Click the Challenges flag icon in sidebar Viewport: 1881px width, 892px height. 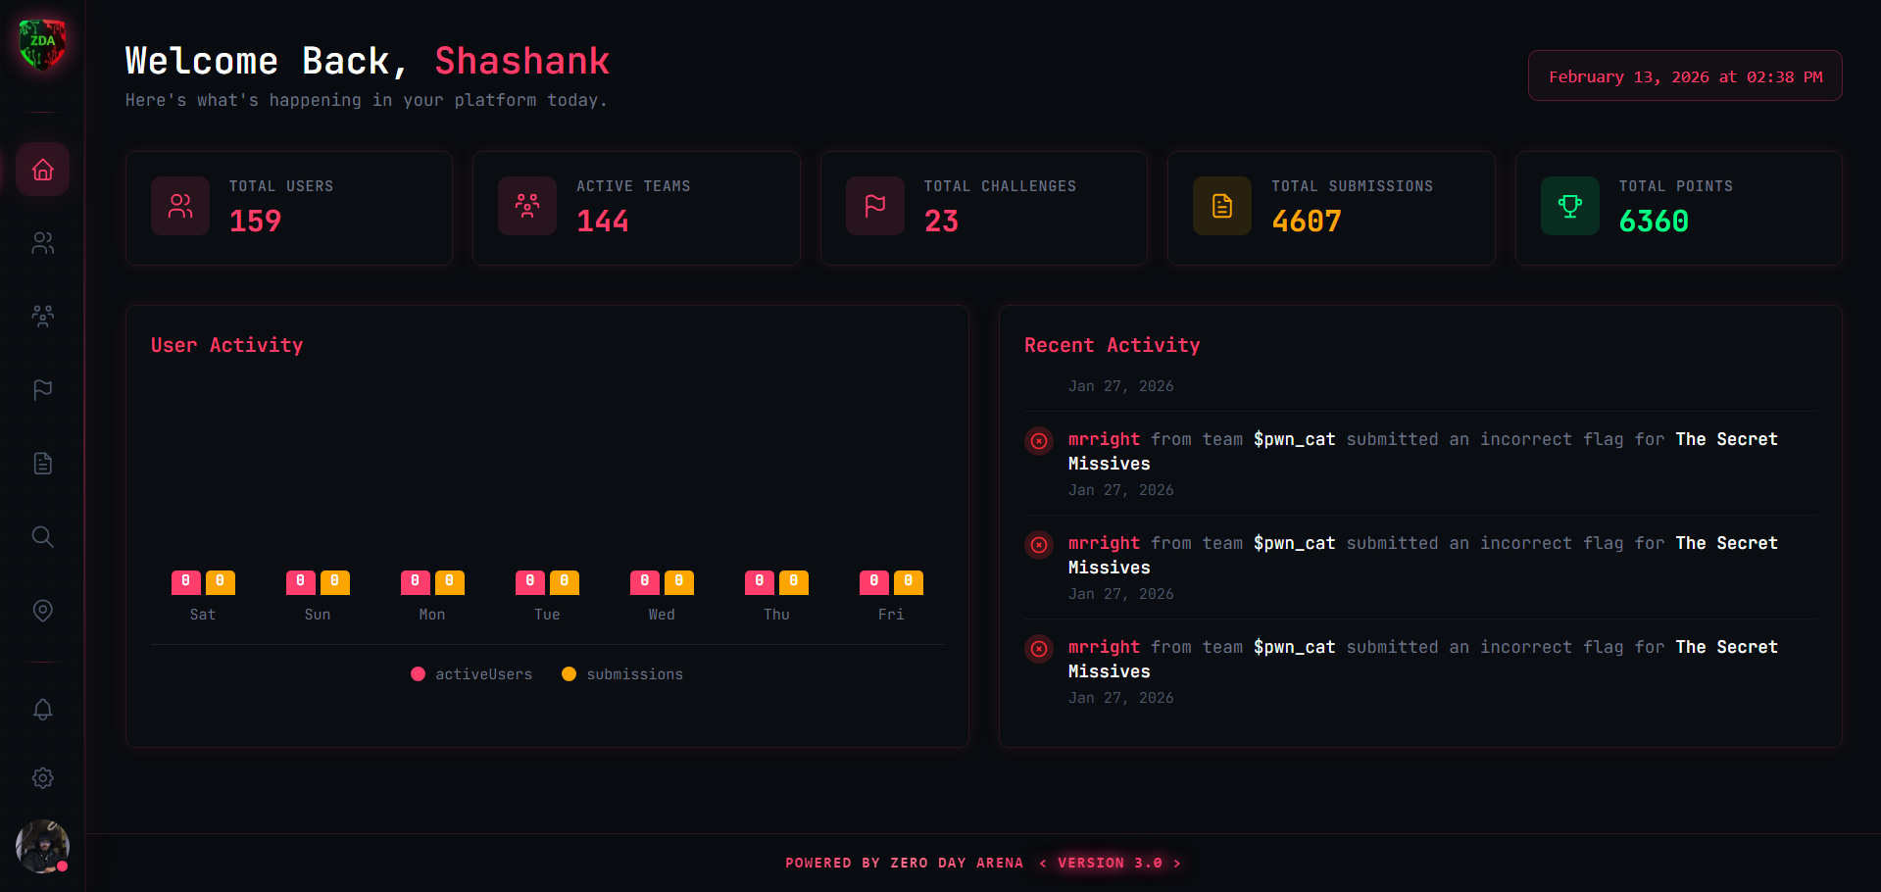[42, 390]
